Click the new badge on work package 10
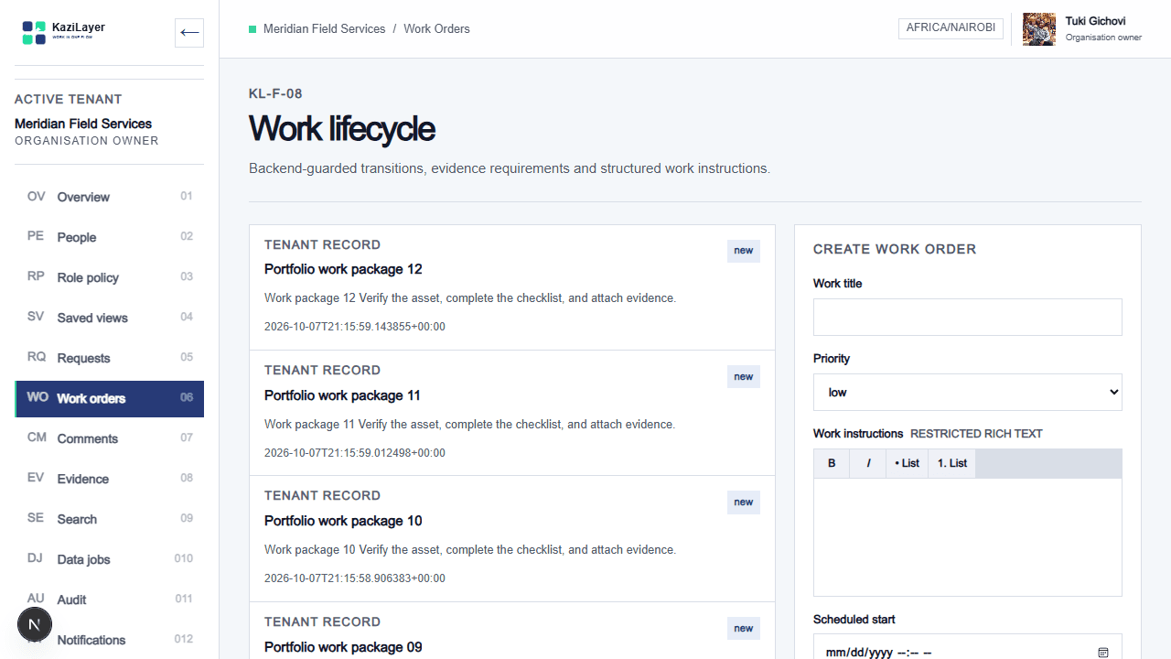Screen dimensions: 1171x659 coord(744,502)
